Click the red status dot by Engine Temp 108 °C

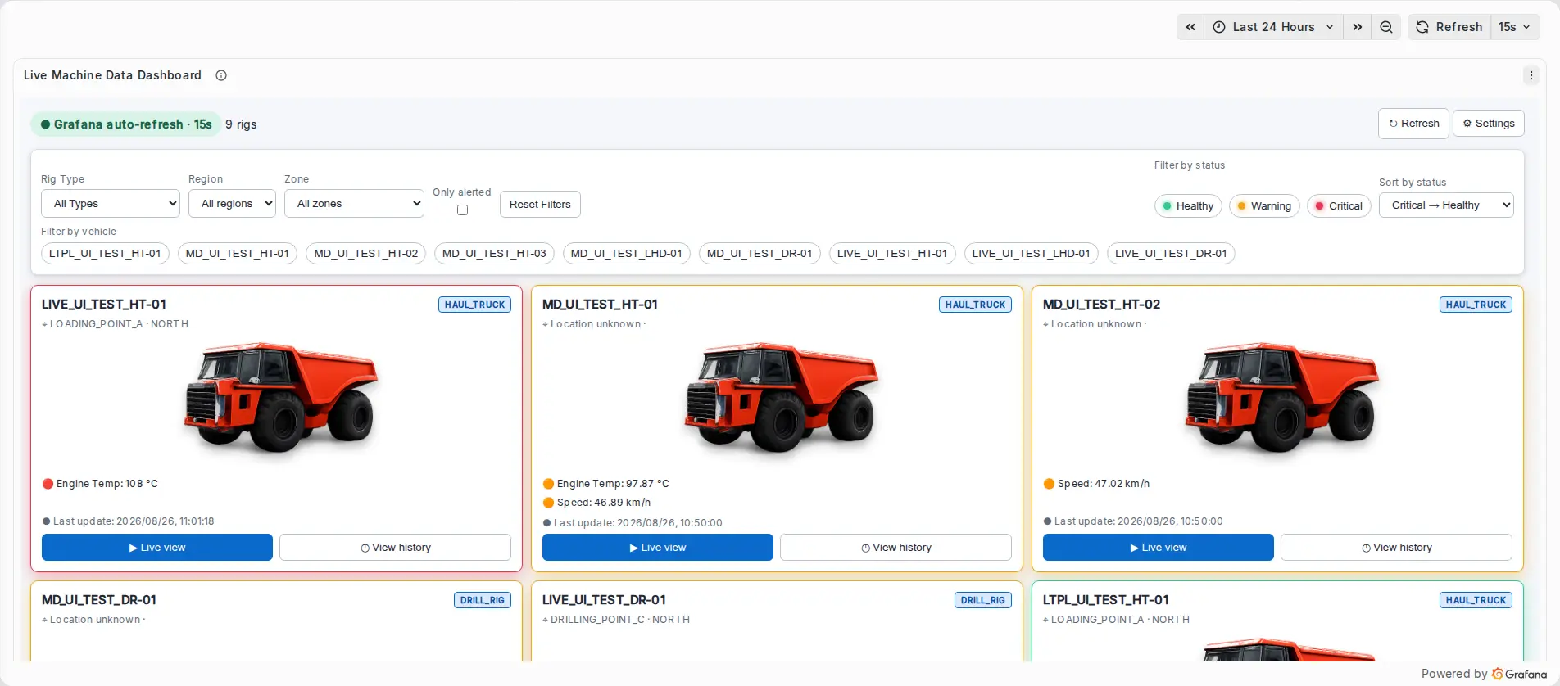(x=48, y=484)
